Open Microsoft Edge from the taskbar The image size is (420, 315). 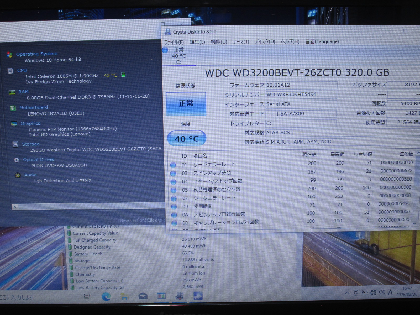pyautogui.click(x=106, y=297)
